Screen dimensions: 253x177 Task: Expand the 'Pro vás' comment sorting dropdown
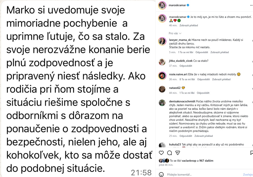175,33
